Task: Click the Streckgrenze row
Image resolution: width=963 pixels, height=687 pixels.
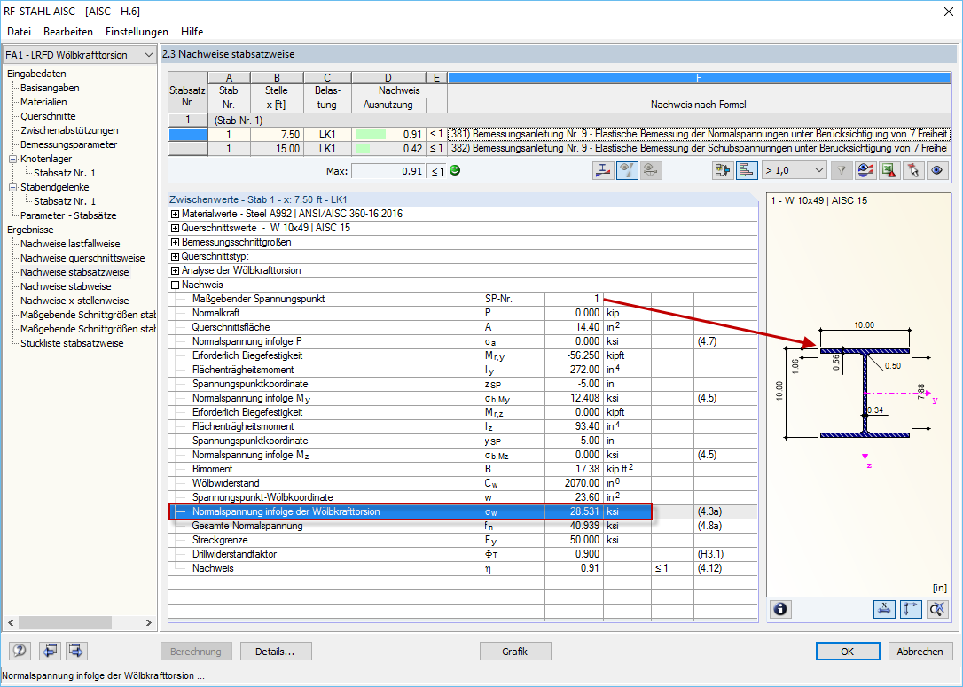Action: point(463,540)
